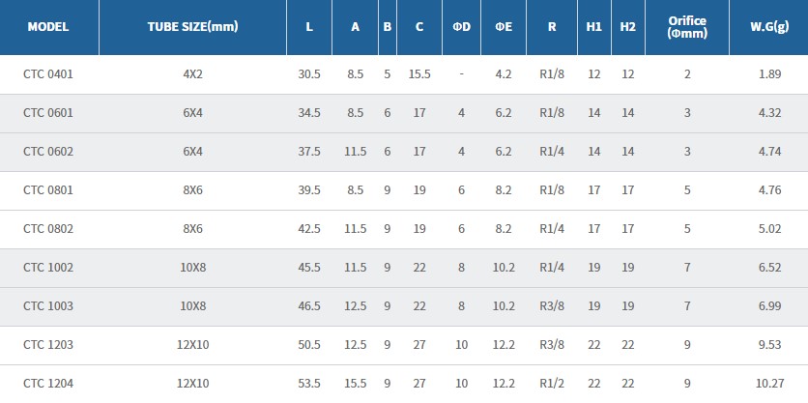Click the CTC 0601 model cell
The height and width of the screenshot is (403, 808).
[48, 113]
